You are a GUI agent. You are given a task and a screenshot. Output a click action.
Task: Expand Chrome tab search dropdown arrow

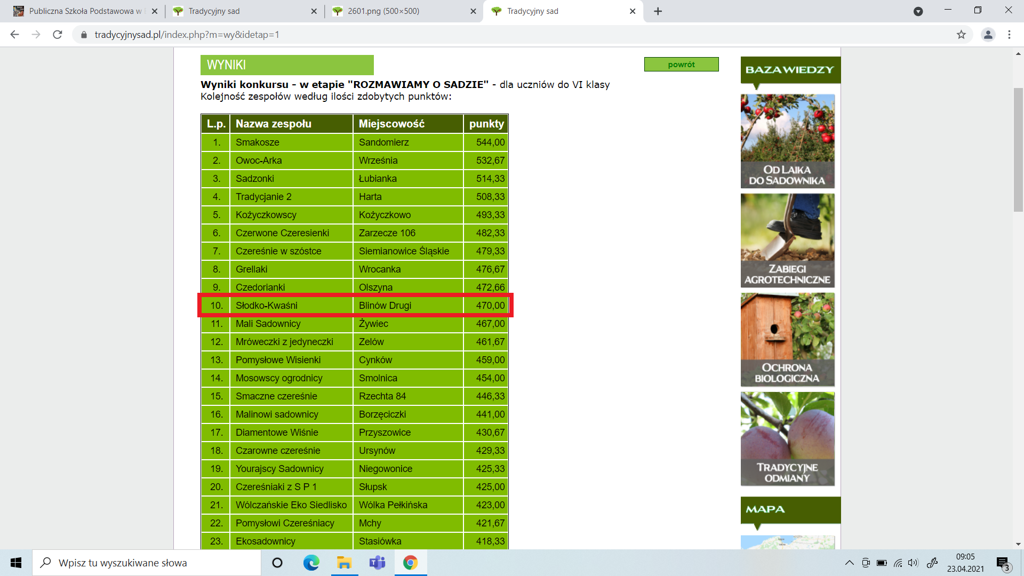tap(918, 11)
